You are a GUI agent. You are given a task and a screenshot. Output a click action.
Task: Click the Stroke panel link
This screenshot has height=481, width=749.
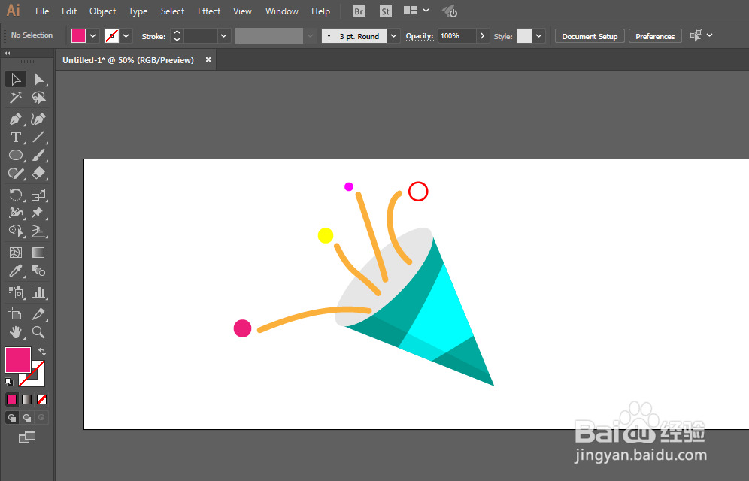coord(153,36)
